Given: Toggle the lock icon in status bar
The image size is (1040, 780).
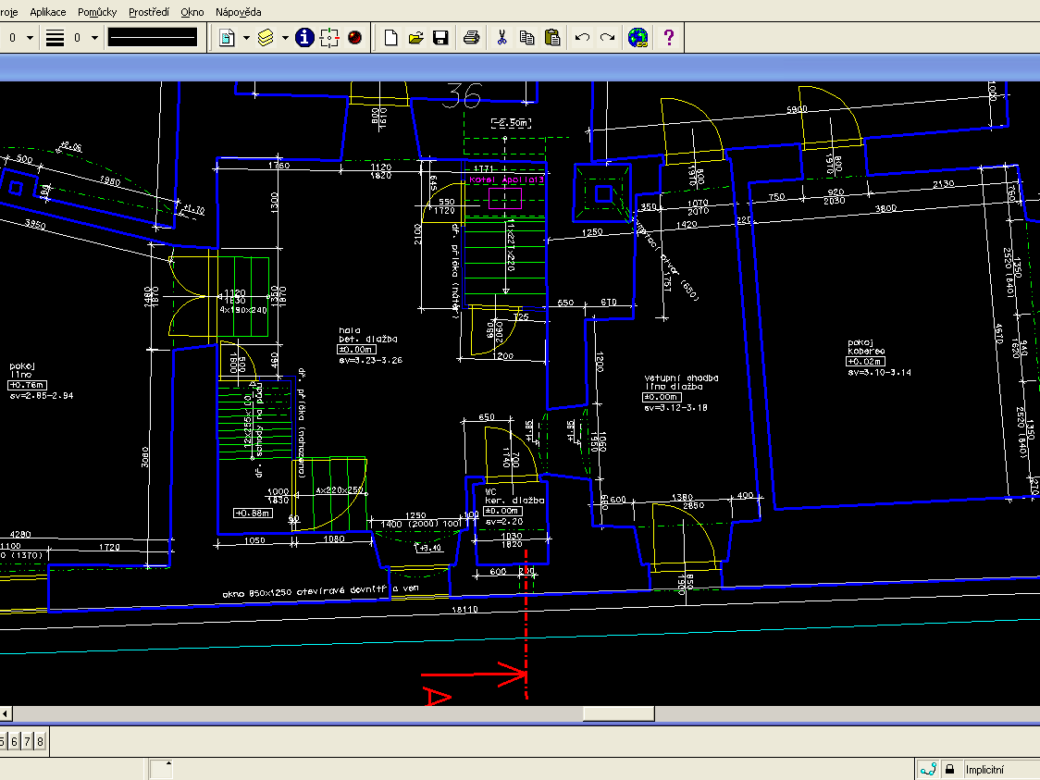Looking at the screenshot, I should pos(950,770).
